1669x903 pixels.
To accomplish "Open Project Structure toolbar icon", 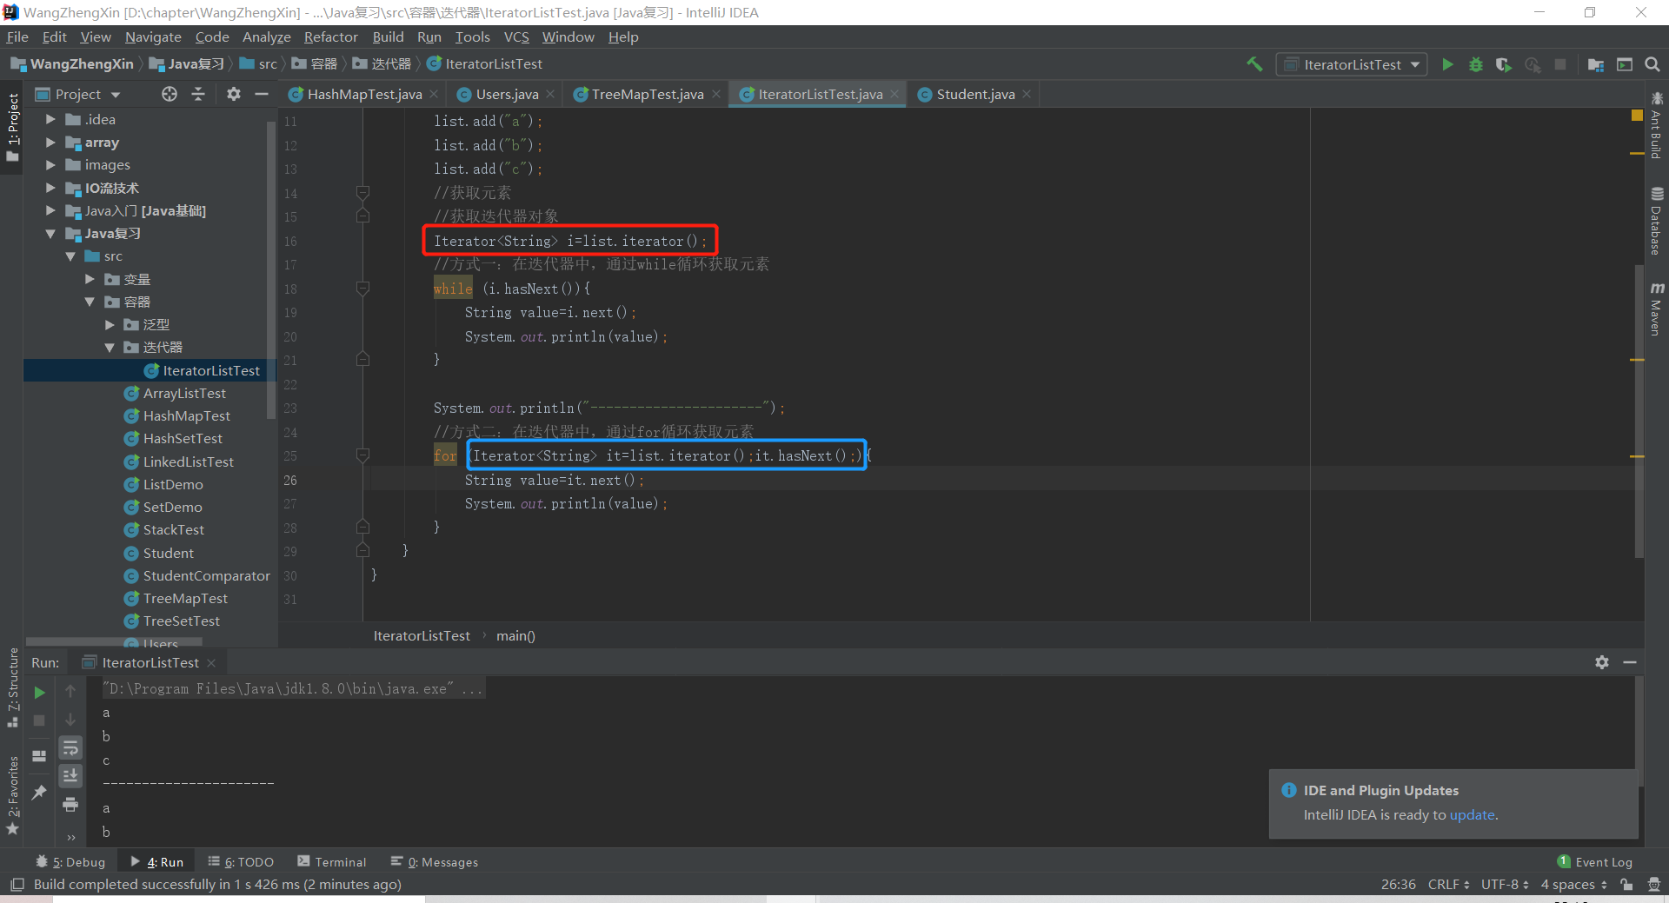I will (x=1596, y=64).
